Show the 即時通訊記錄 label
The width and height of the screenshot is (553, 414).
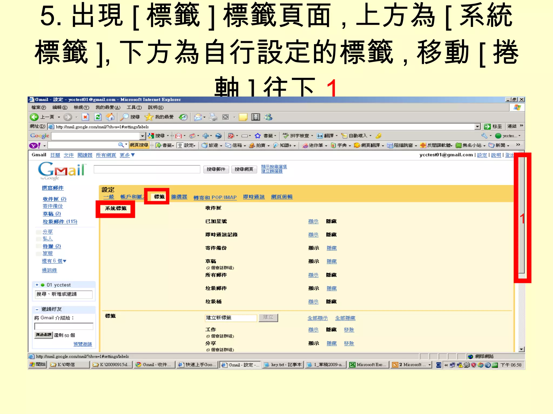[x=313, y=234]
